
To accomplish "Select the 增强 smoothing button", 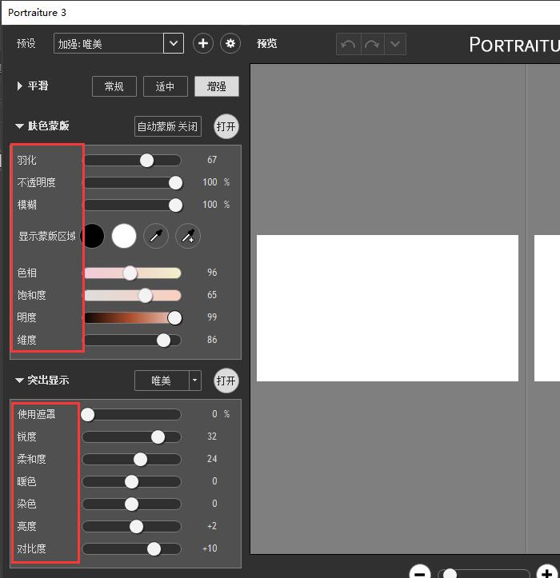I will pyautogui.click(x=217, y=86).
